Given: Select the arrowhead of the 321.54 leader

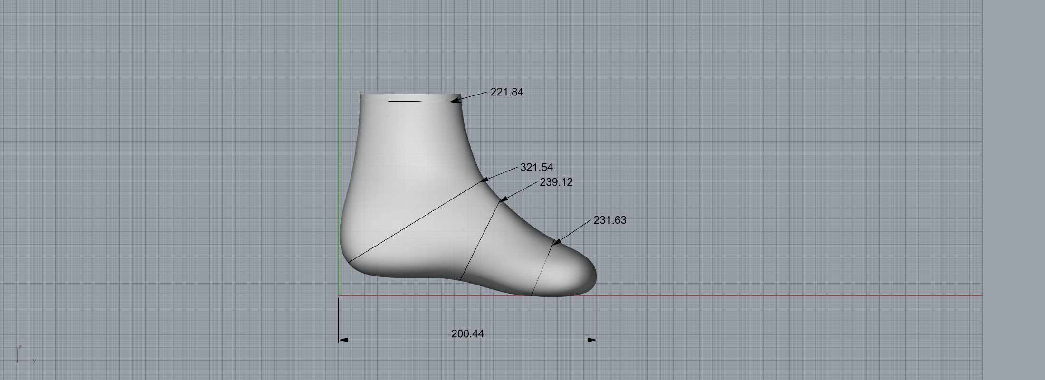Looking at the screenshot, I should click(485, 180).
